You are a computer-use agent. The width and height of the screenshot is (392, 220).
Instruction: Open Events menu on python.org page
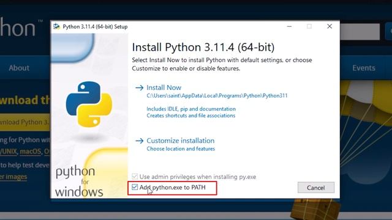click(363, 68)
